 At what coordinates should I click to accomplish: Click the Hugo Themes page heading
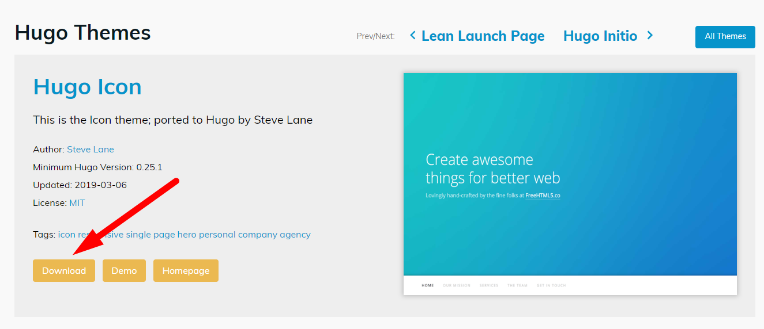(82, 33)
